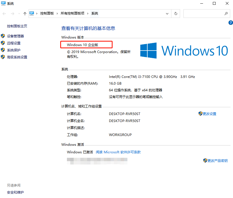Click the Windows 10 企业版 text
Screen dimensions: 233x198
82,45
